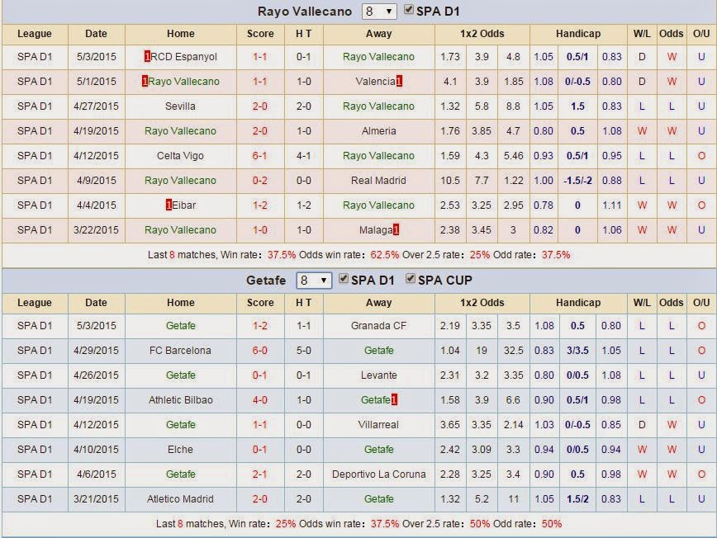Click red card icon beside Malaga
This screenshot has width=717, height=538.
coord(396,229)
